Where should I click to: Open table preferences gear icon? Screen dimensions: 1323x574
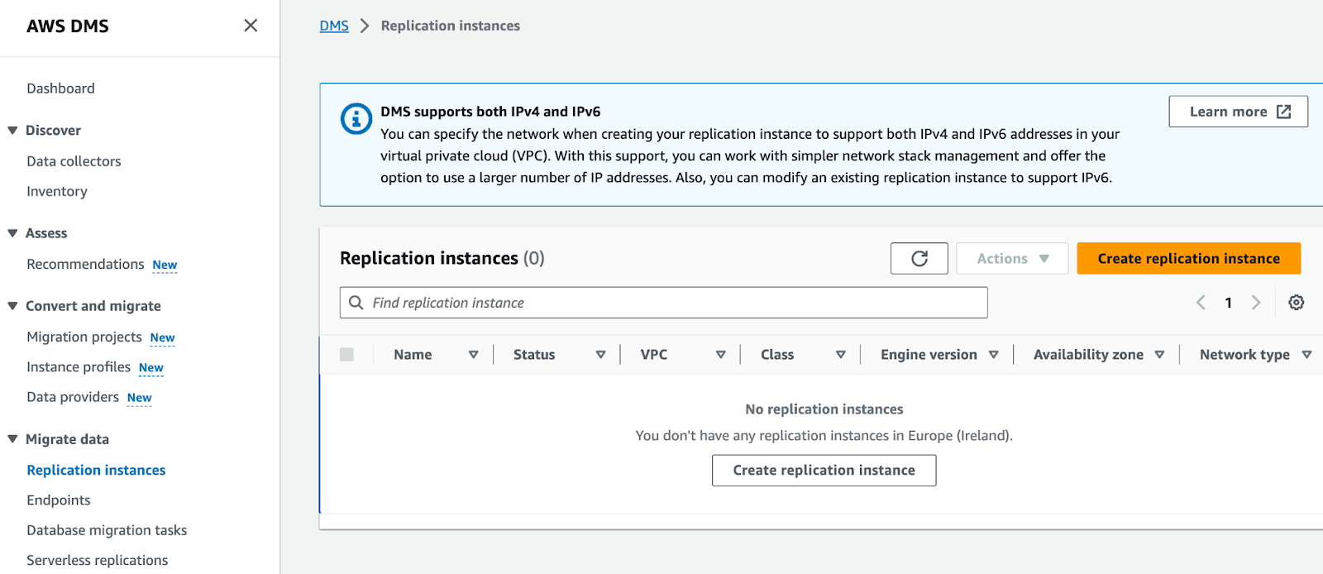click(x=1296, y=303)
